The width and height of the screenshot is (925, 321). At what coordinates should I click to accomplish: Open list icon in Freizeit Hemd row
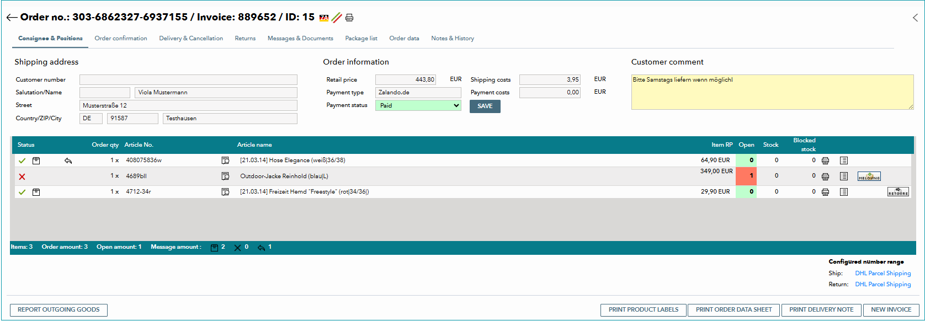point(844,192)
